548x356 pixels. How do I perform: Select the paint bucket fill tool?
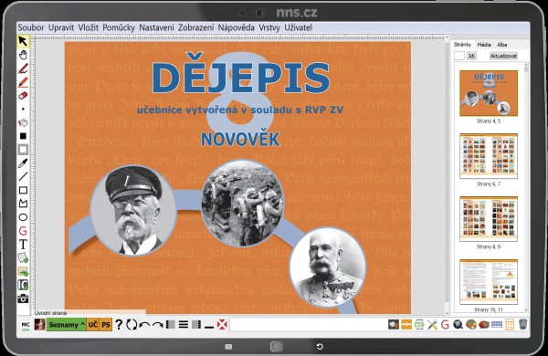(x=23, y=122)
